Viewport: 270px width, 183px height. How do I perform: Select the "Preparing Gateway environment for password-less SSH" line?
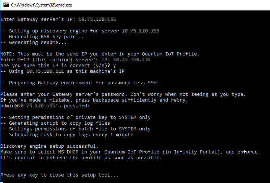tap(78, 83)
